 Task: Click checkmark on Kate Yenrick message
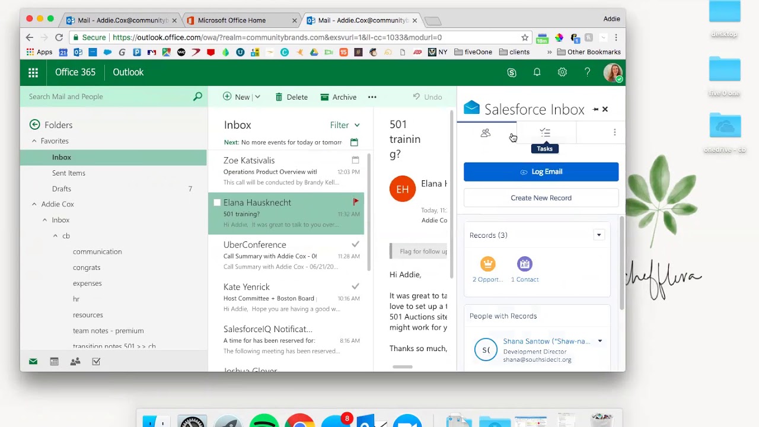pyautogui.click(x=355, y=286)
